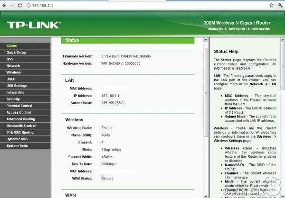Click main panel scroll down arrow
Image resolution: width=285 pixels, height=198 pixels.
pos(206,196)
